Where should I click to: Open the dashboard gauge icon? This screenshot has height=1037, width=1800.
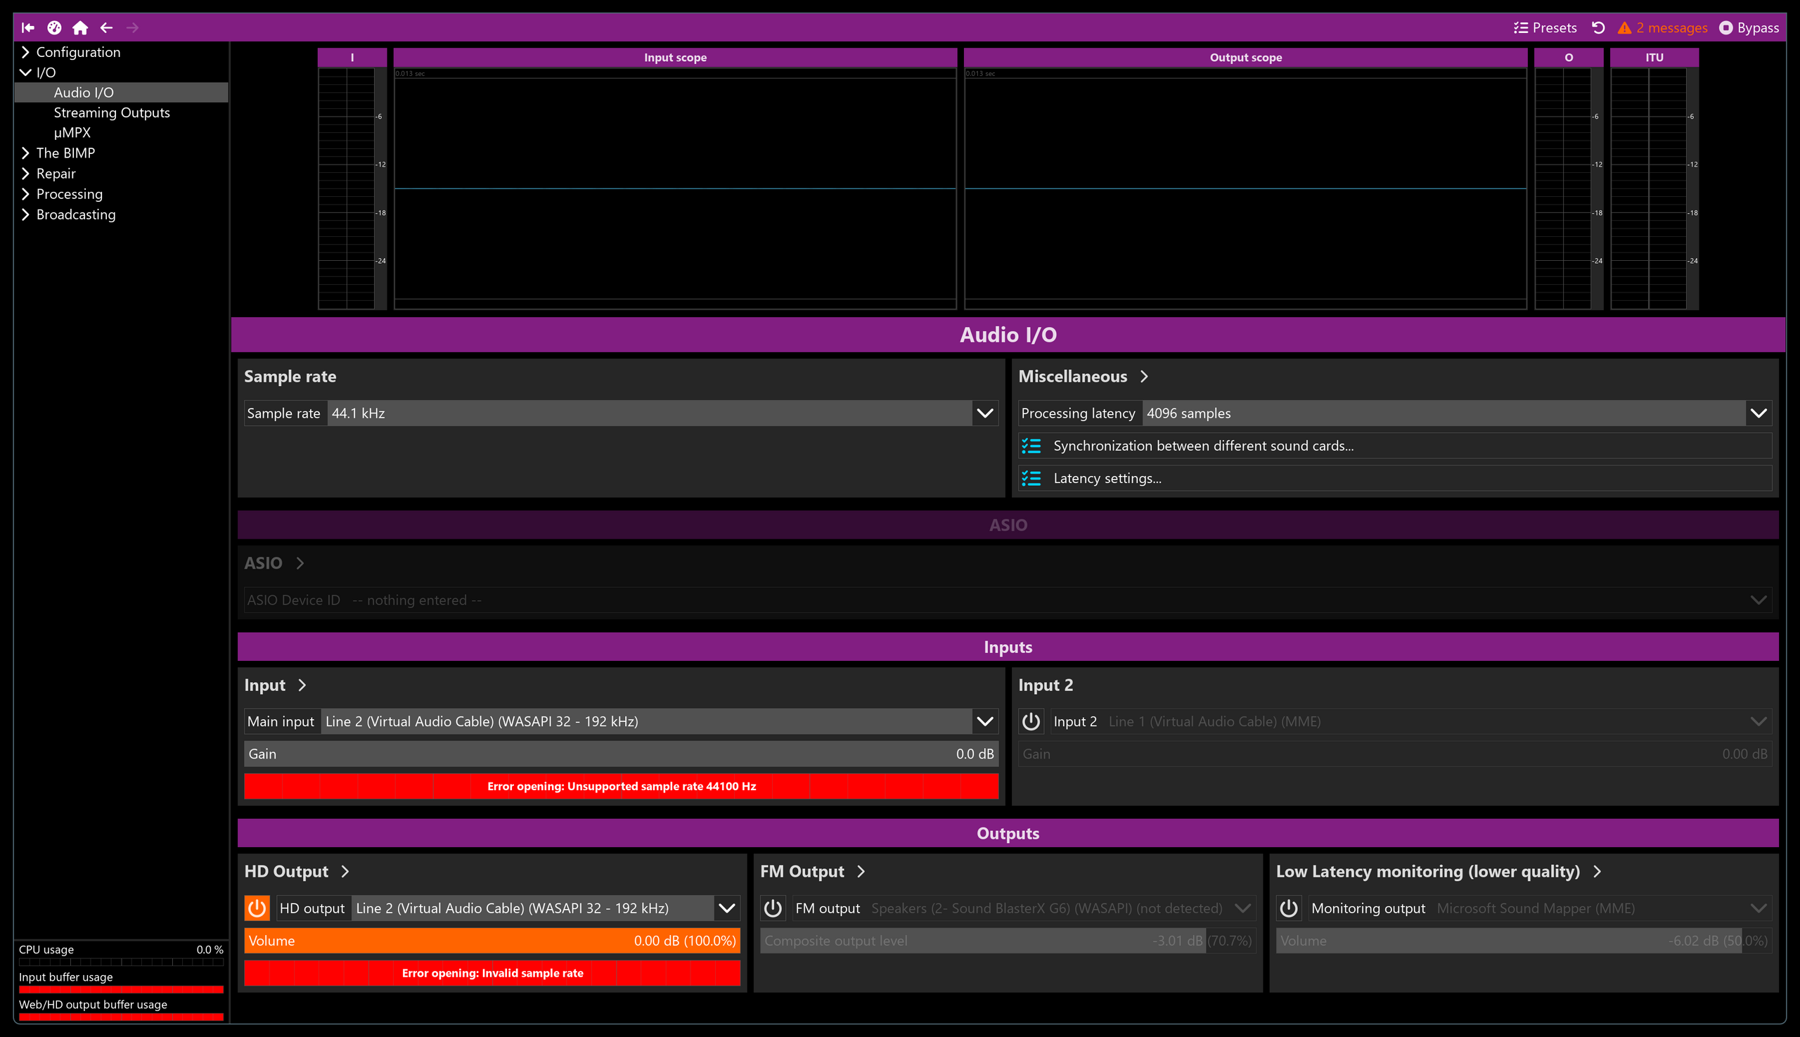point(54,28)
